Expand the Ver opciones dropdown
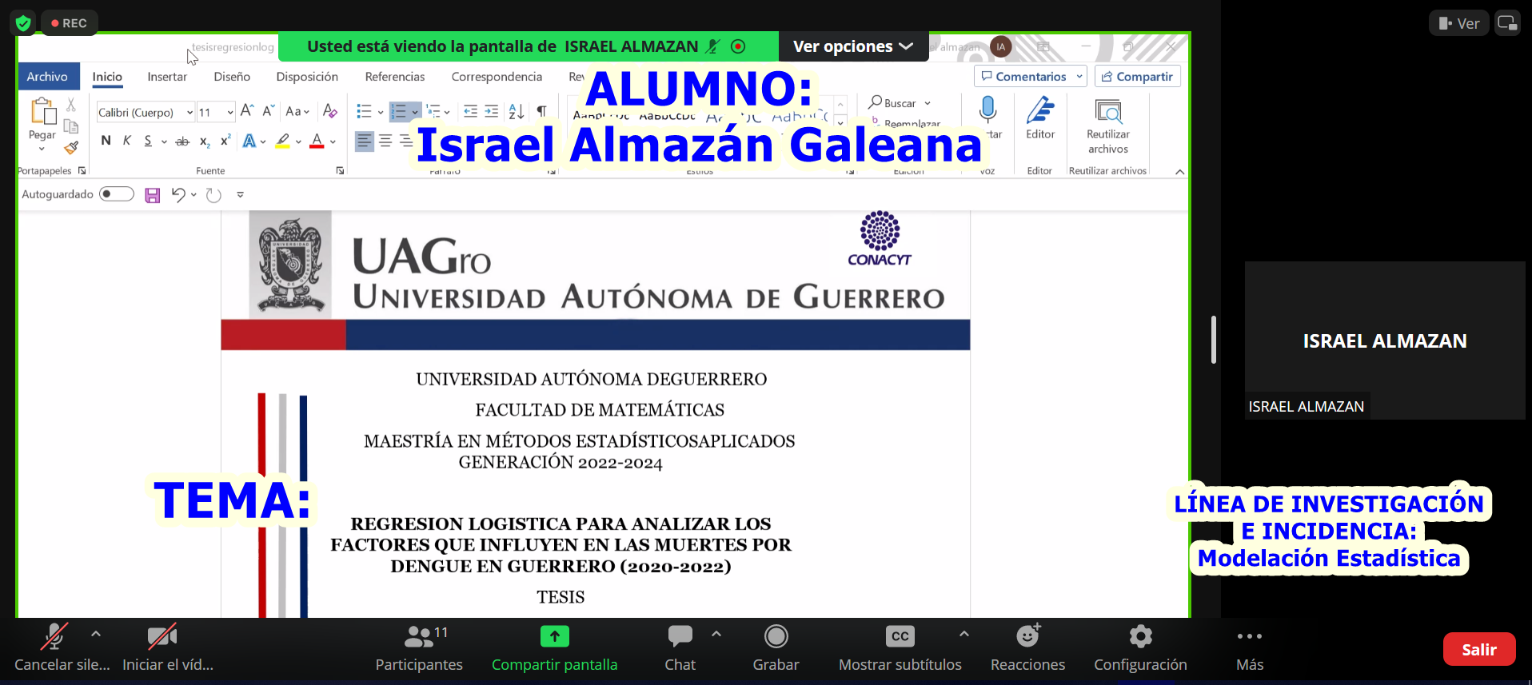Image resolution: width=1532 pixels, height=685 pixels. point(852,46)
